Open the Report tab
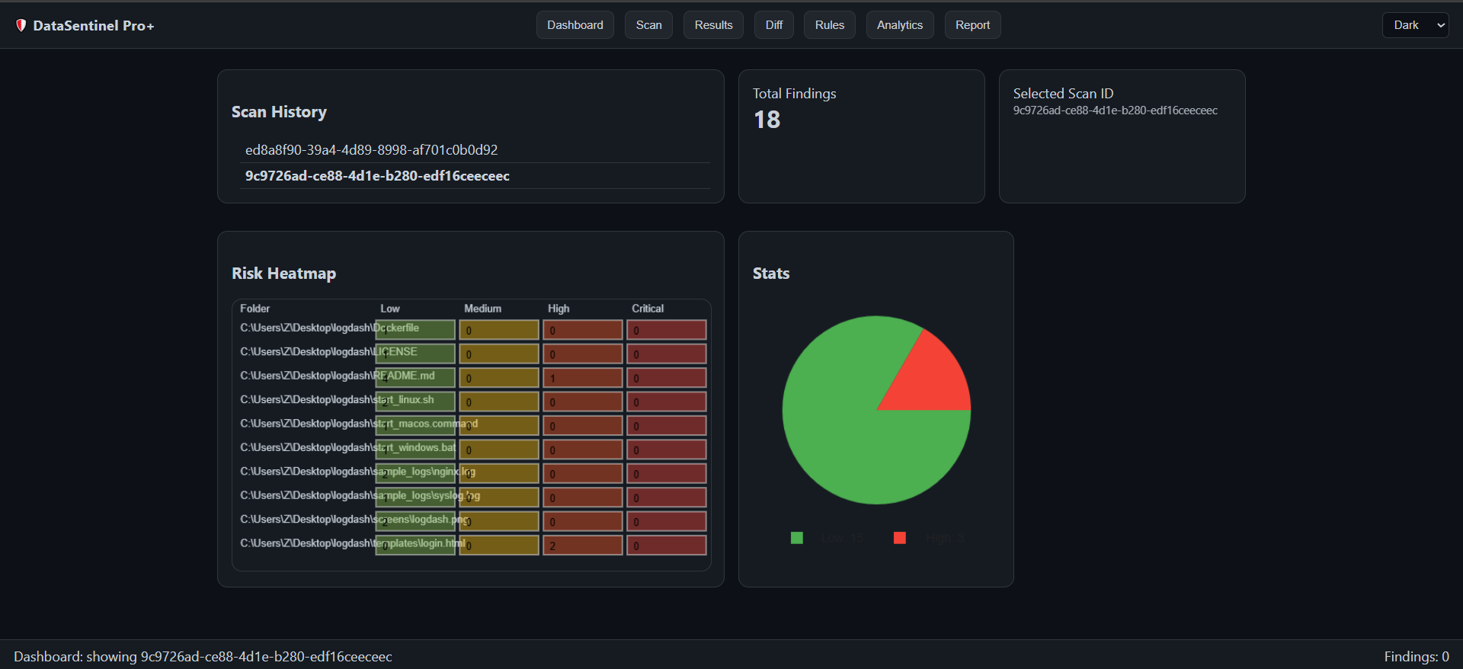1463x669 pixels. click(x=973, y=25)
